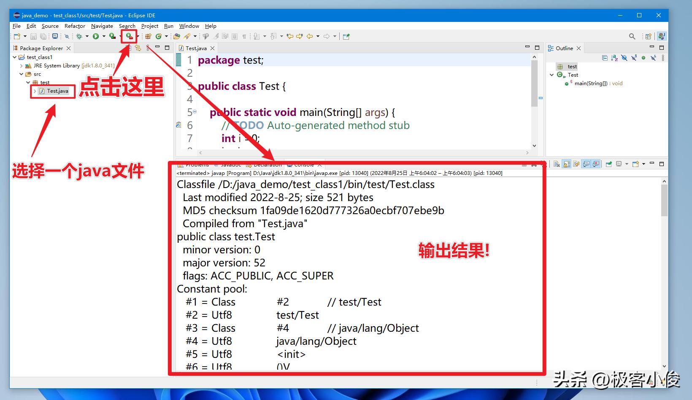Switch to the Problems tab

(198, 164)
